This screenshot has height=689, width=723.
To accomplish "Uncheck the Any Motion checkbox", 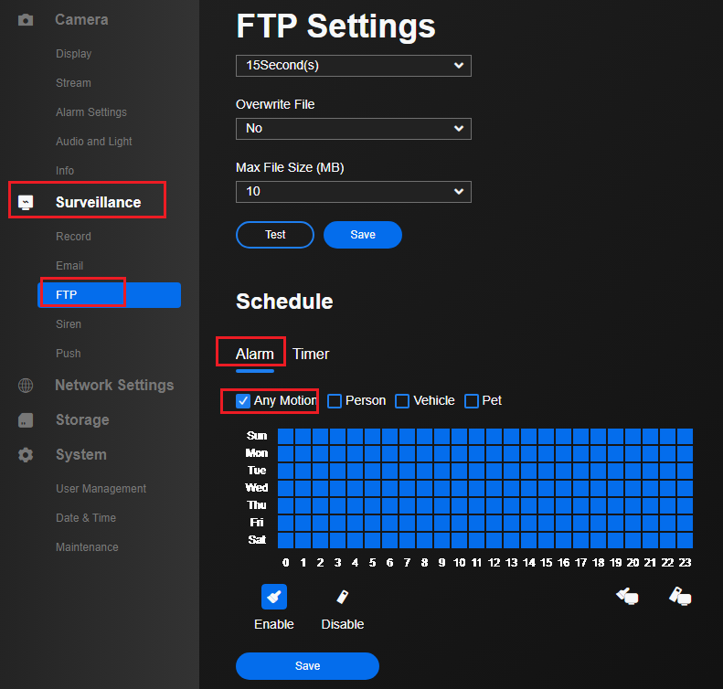I will (x=243, y=401).
